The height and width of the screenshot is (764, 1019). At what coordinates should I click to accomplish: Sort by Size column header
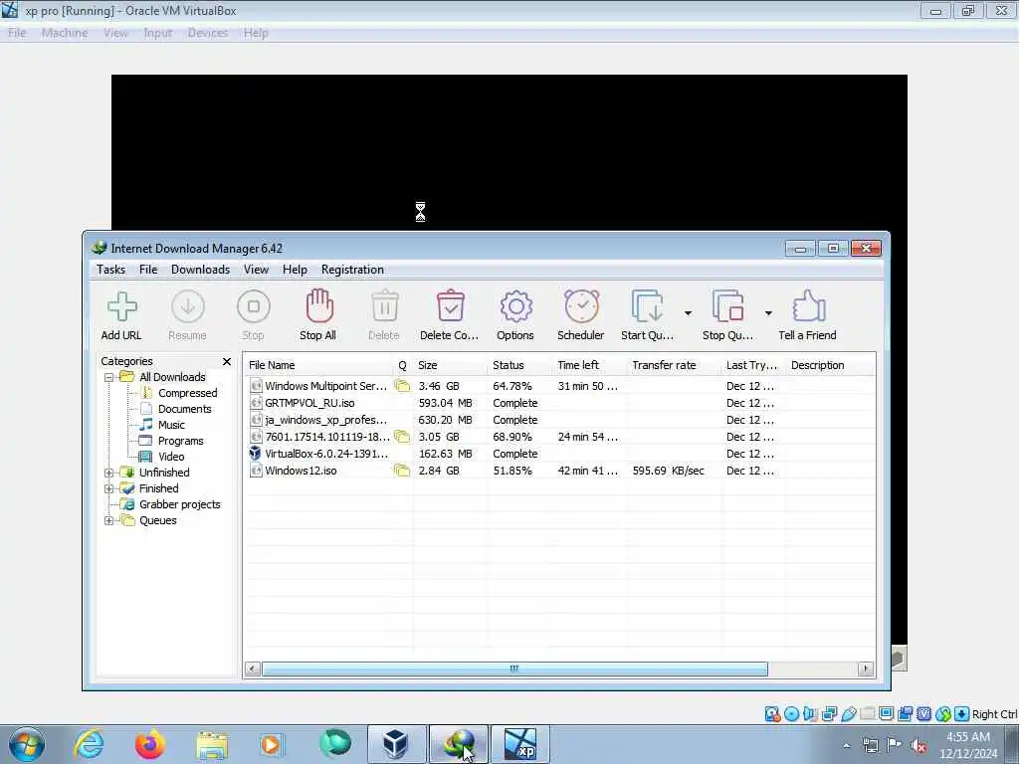coord(450,365)
